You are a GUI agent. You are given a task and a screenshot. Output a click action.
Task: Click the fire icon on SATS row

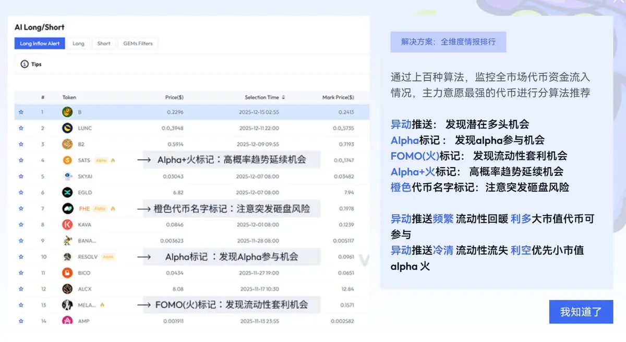[113, 160]
